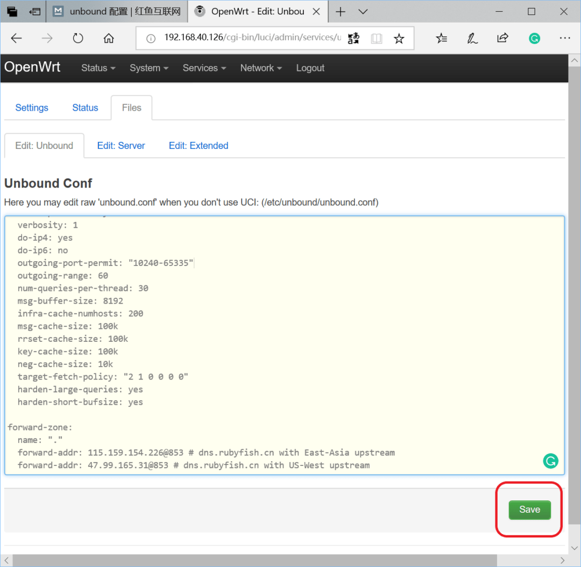Save the unbound.conf changes
581x567 pixels.
coord(529,509)
